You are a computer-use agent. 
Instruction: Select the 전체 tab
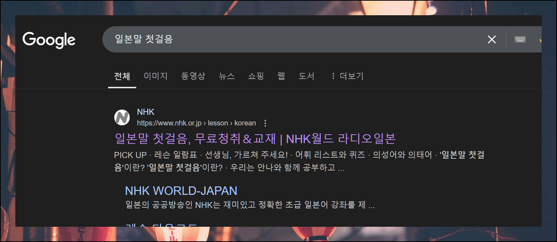click(x=122, y=76)
